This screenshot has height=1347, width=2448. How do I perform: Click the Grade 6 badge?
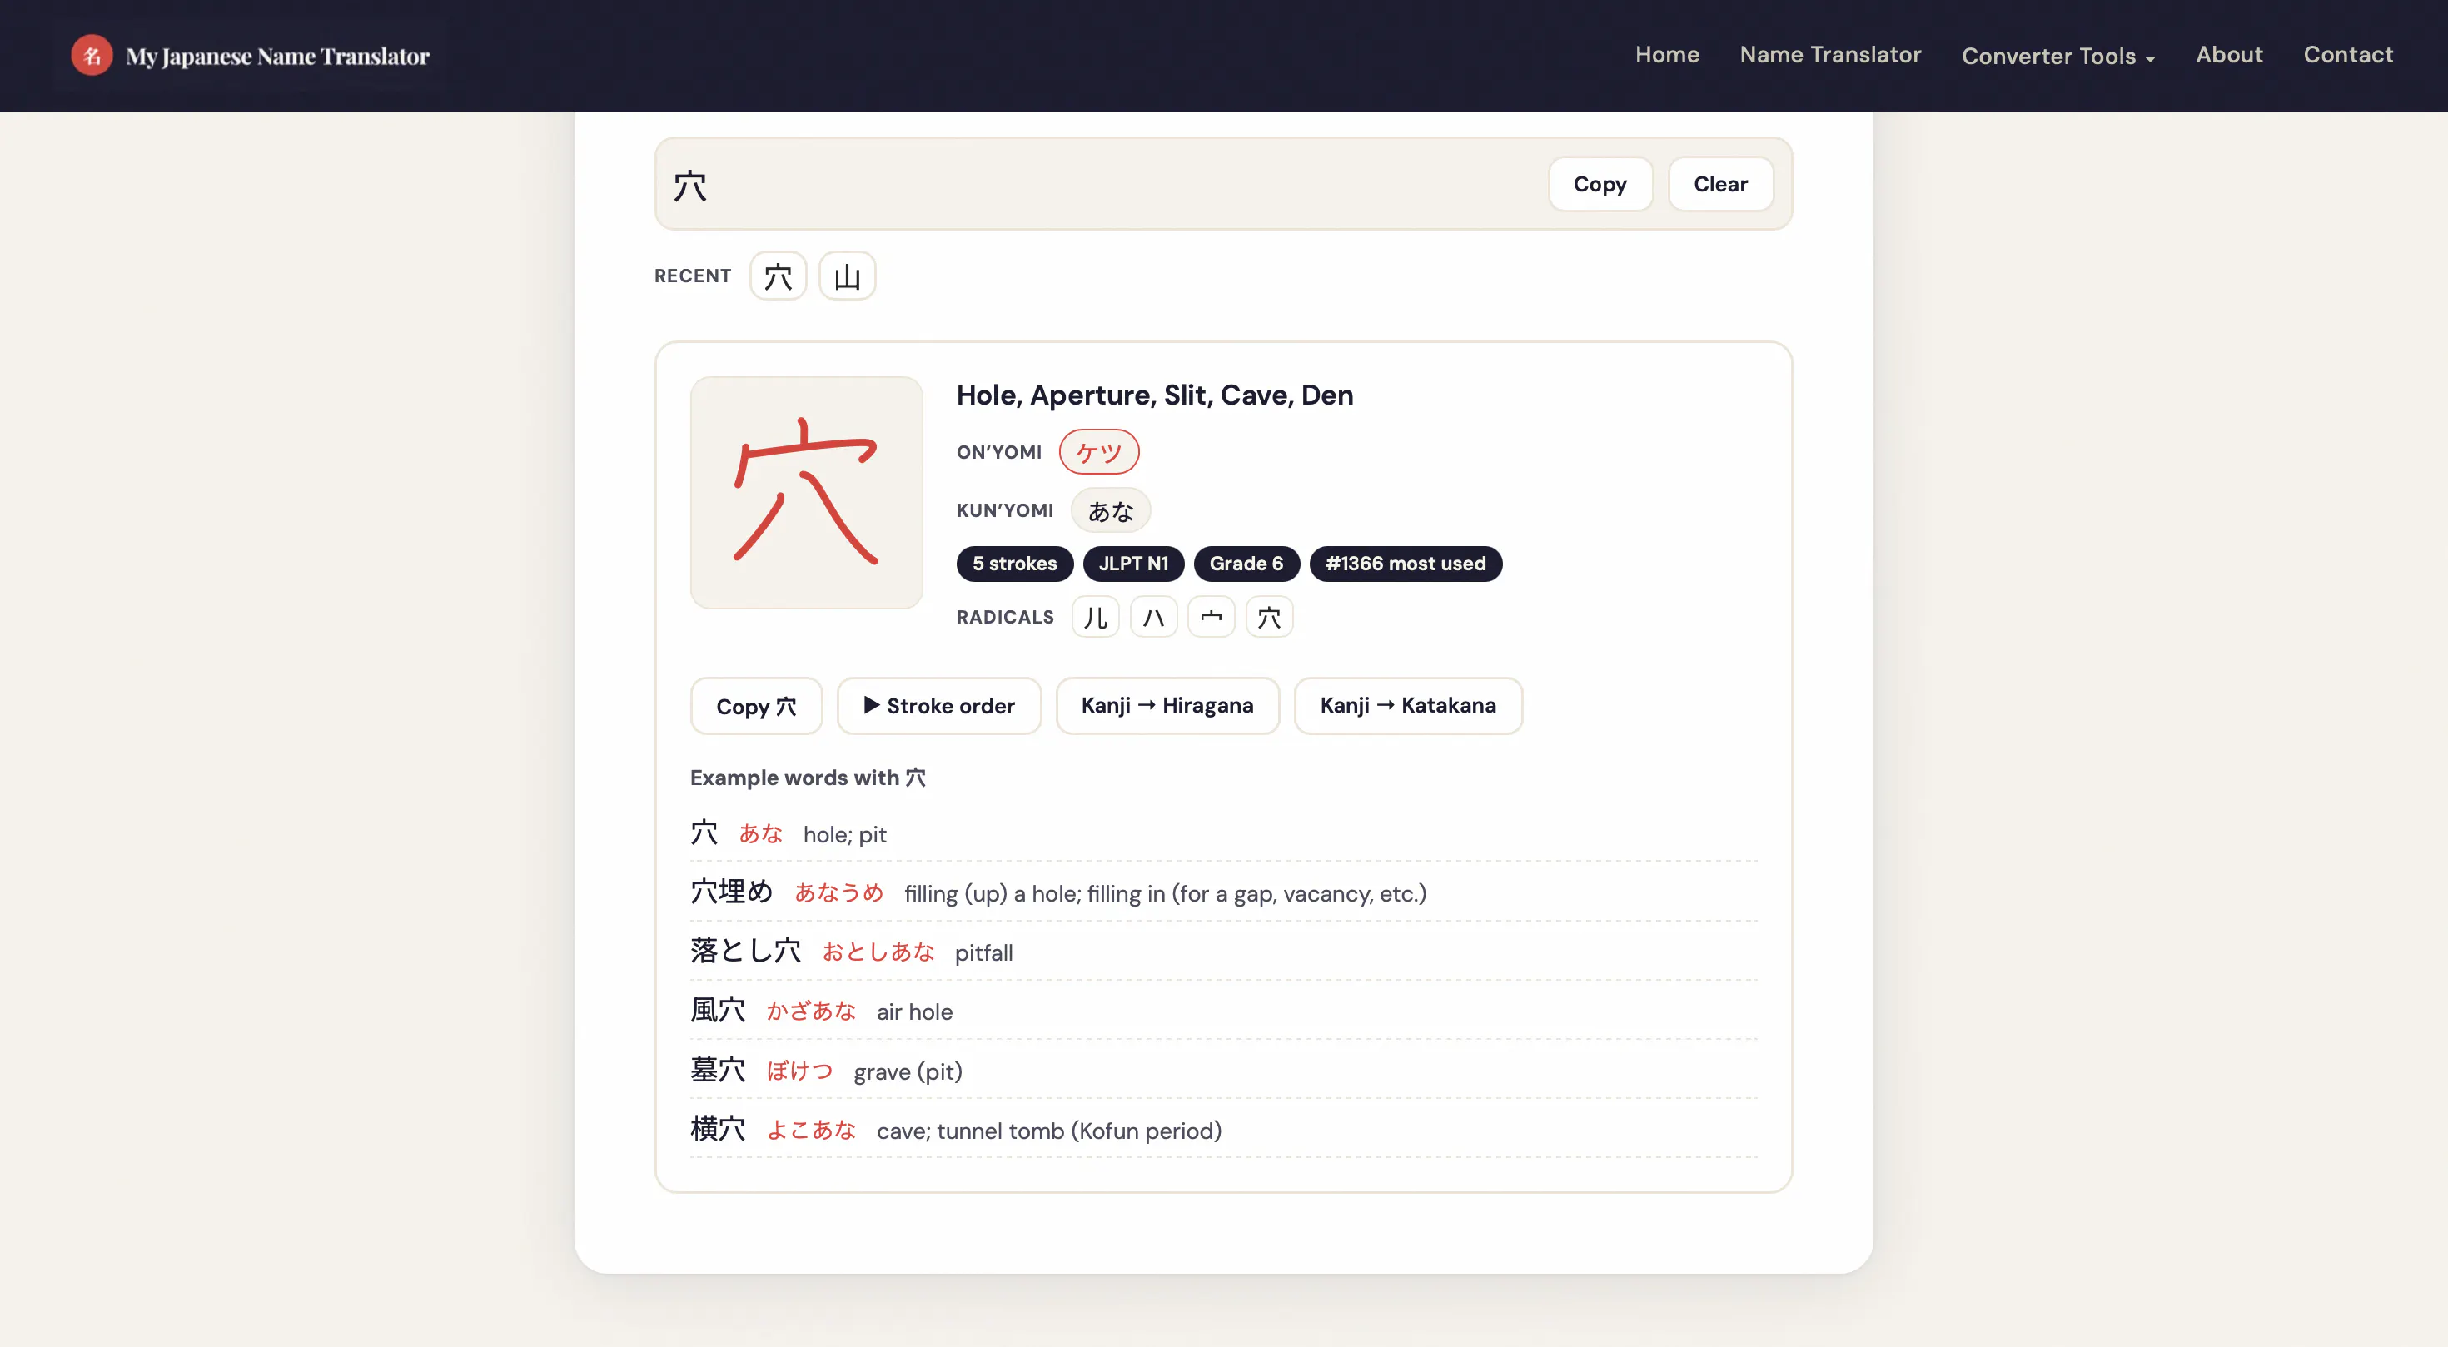pyautogui.click(x=1246, y=564)
